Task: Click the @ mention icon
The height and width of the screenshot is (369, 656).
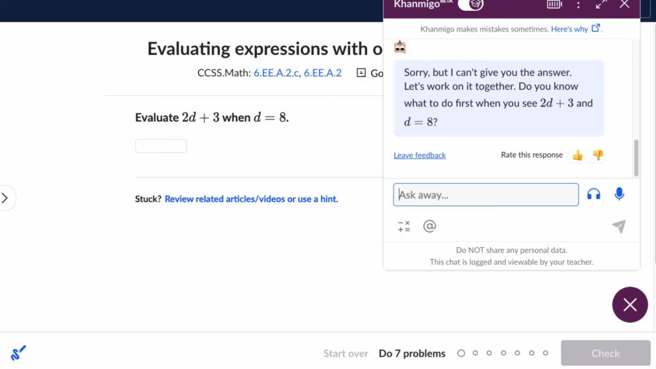Action: tap(430, 226)
